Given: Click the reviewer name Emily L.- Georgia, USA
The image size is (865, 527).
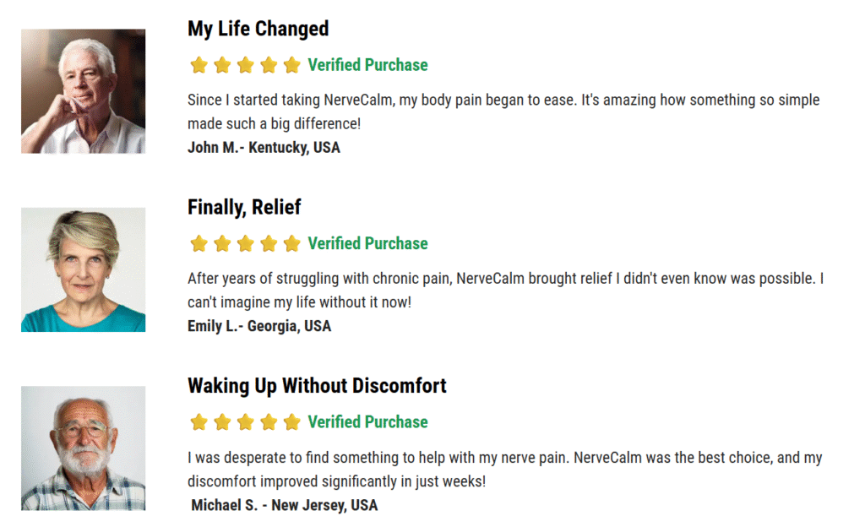Looking at the screenshot, I should pyautogui.click(x=259, y=326).
